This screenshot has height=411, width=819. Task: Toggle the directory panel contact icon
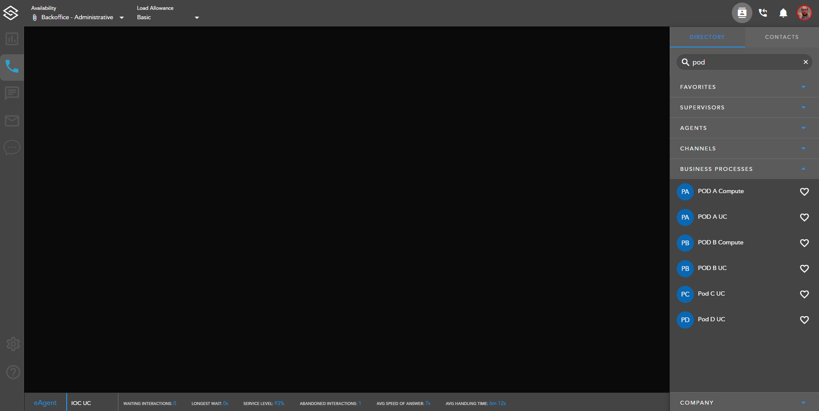(x=742, y=13)
